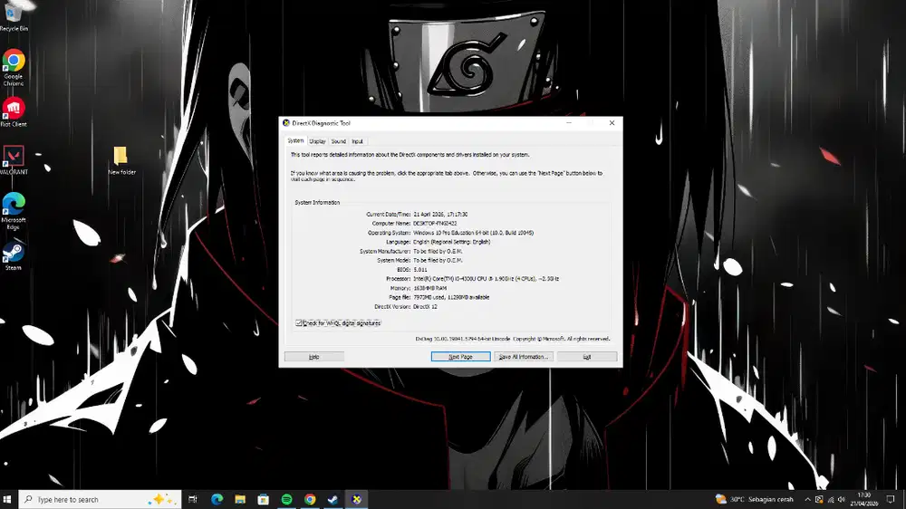Viewport: 906px width, 509px height.
Task: Click the Help button
Action: click(313, 357)
